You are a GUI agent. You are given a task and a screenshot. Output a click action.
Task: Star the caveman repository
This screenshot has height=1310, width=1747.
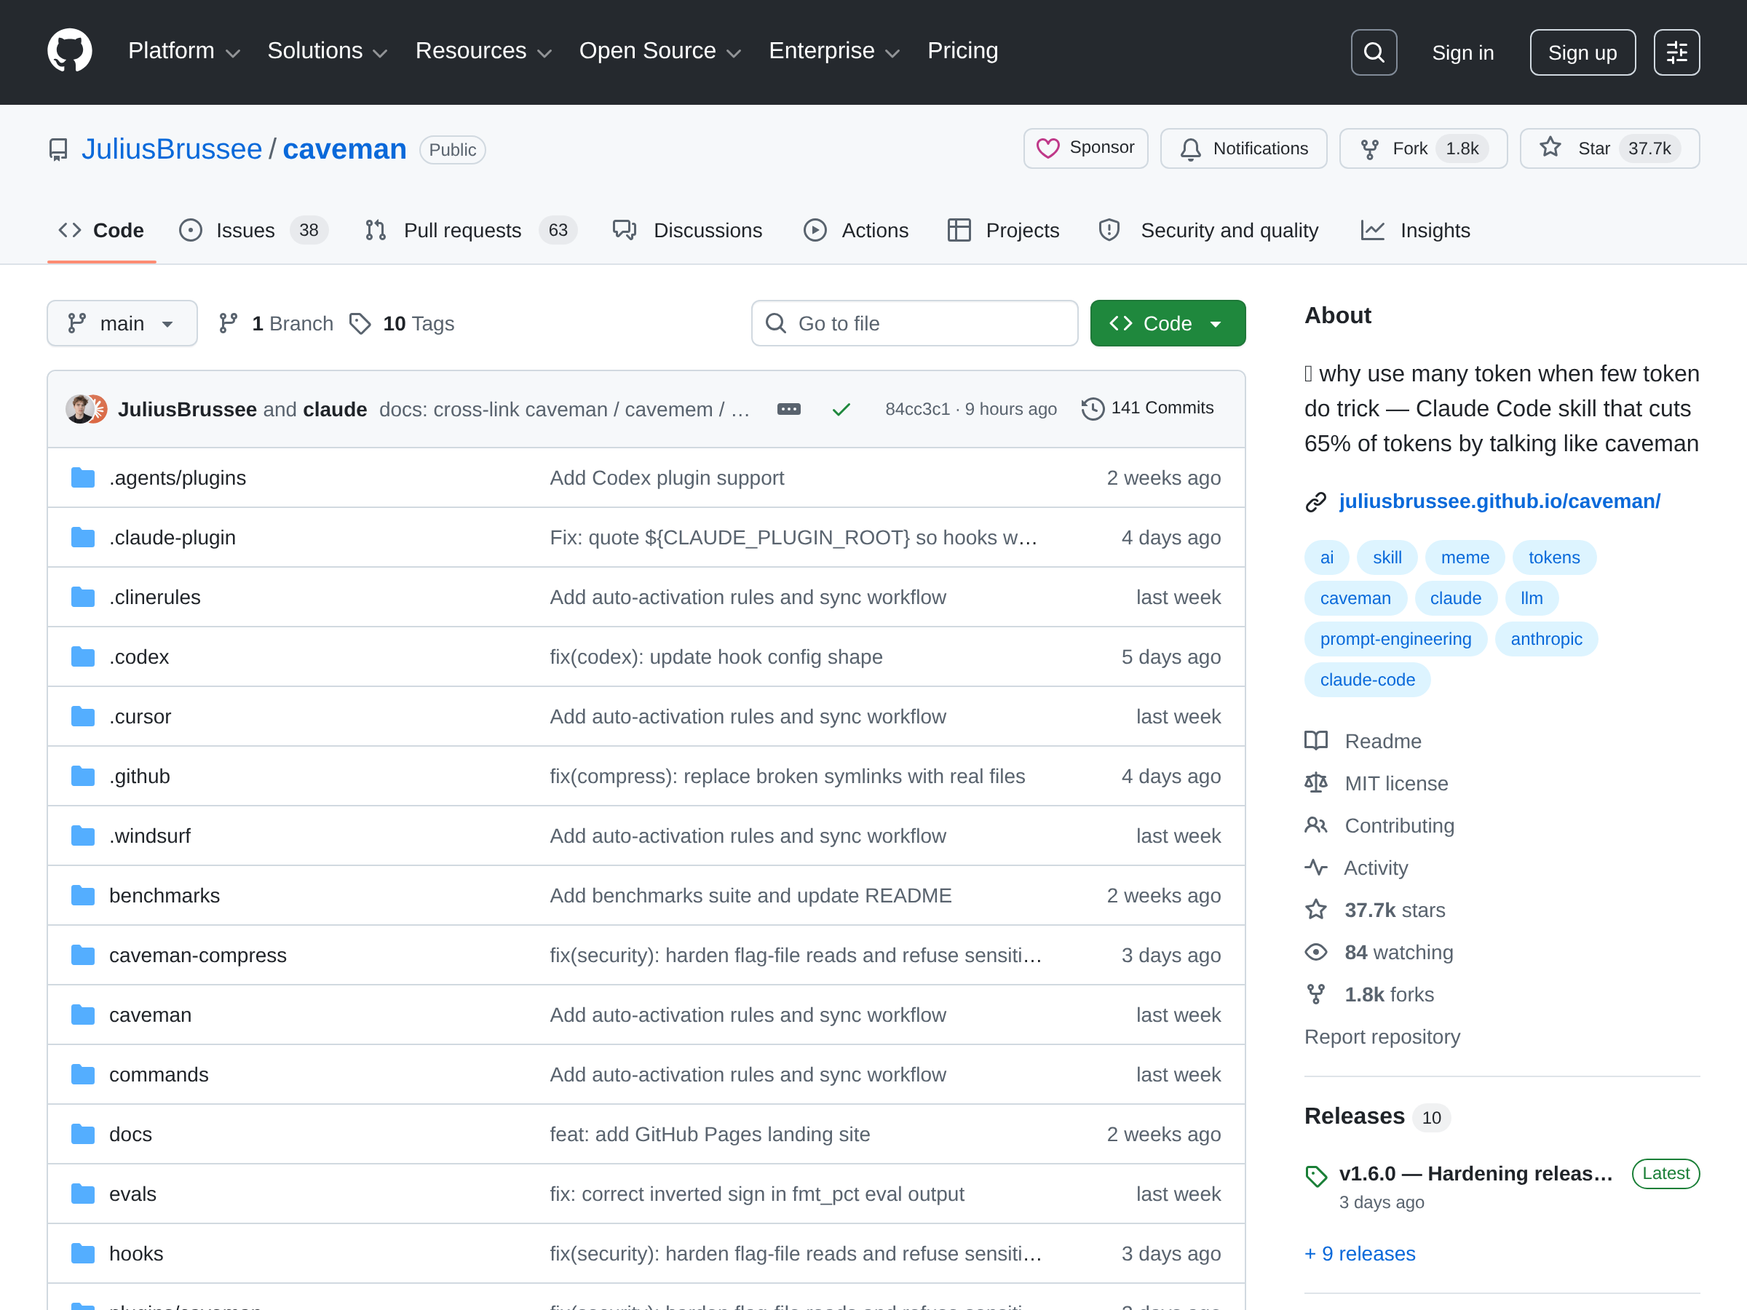coord(1608,148)
